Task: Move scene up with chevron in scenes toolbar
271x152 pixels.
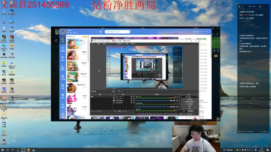Action: click(x=98, y=111)
